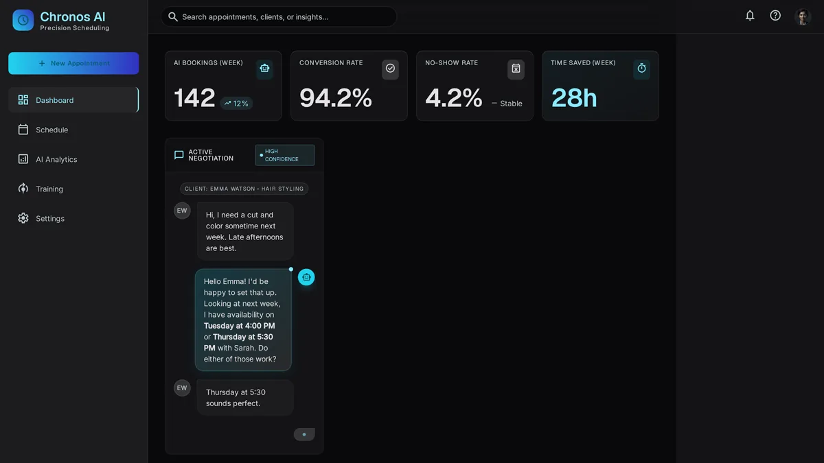Viewport: 824px width, 463px height.
Task: Click the Chronos AI clock logo
Action: point(23,20)
